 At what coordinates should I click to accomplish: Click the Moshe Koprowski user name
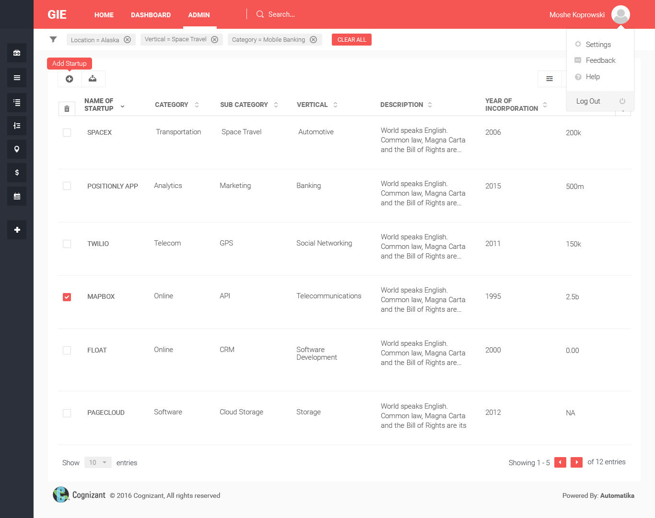[x=577, y=15]
